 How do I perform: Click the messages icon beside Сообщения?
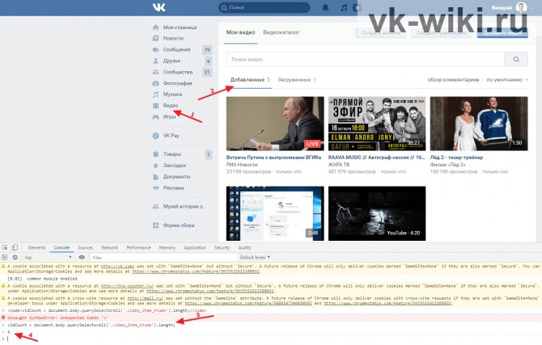(156, 50)
